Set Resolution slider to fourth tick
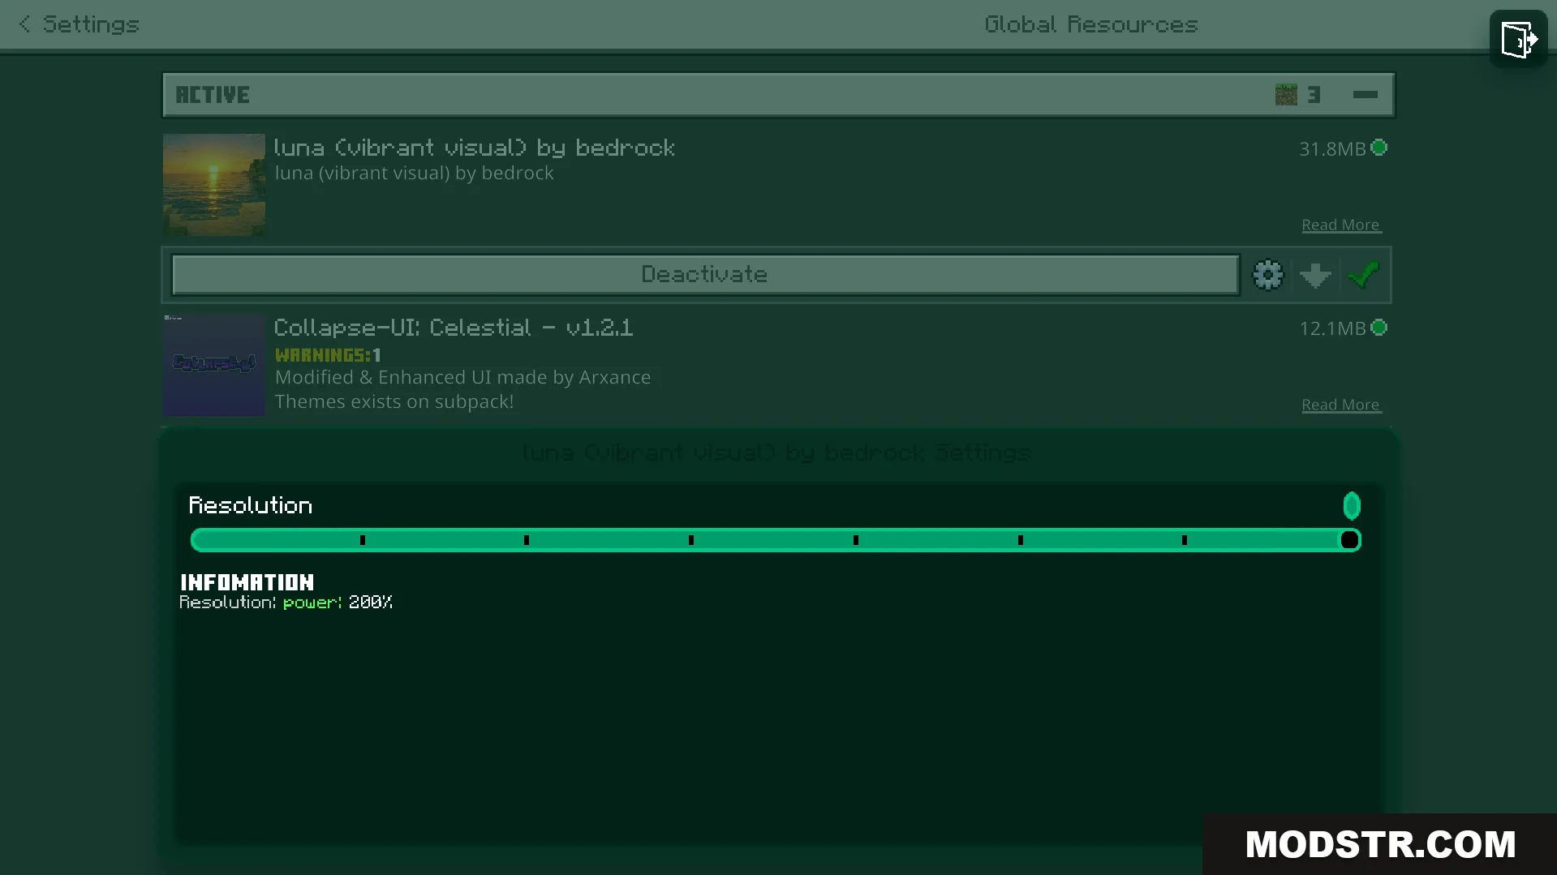This screenshot has height=875, width=1557. click(856, 540)
